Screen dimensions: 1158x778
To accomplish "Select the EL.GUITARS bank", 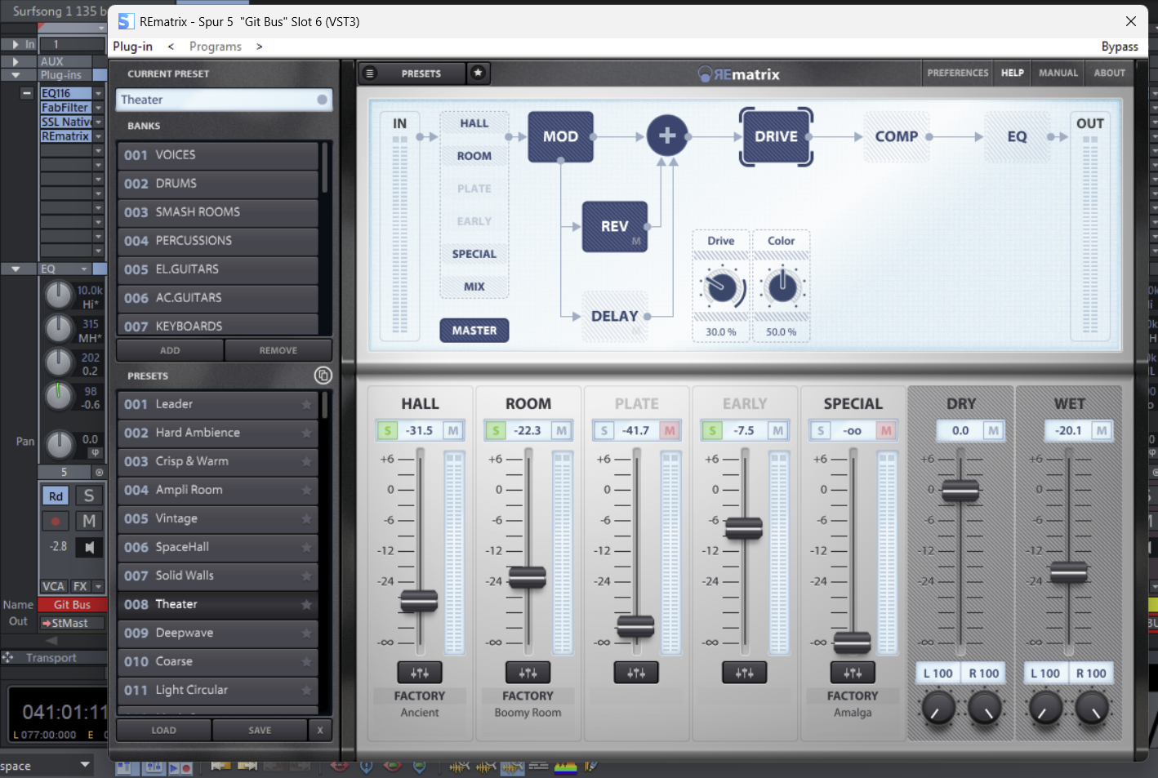I will click(x=217, y=269).
